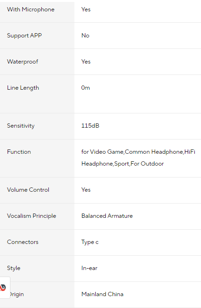Select the With Microphone label

pyautogui.click(x=31, y=9)
